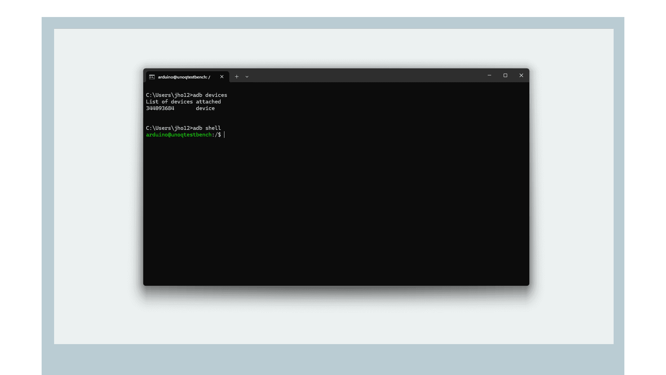Close the arduino@unoqtestbench tab
The width and height of the screenshot is (666, 375).
(x=222, y=77)
